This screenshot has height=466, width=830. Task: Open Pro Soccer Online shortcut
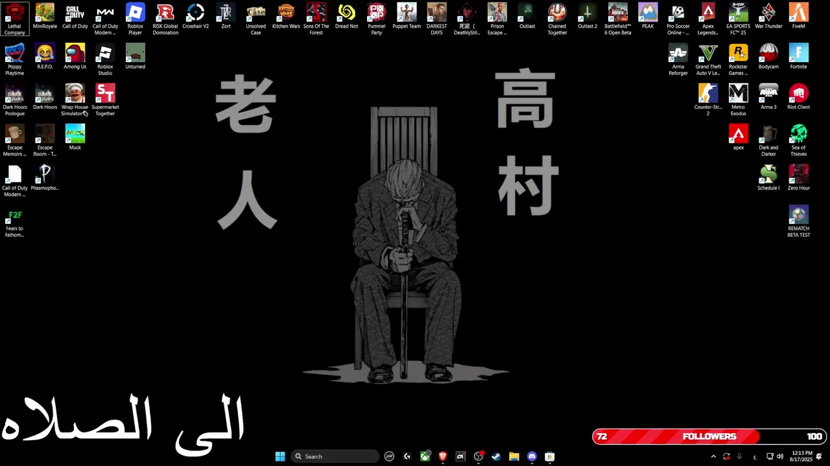[x=678, y=19]
